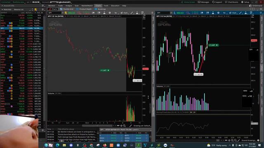Click the OnDemand button
Image resolution: width=264 pixels, height=148 pixels.
click(255, 6)
